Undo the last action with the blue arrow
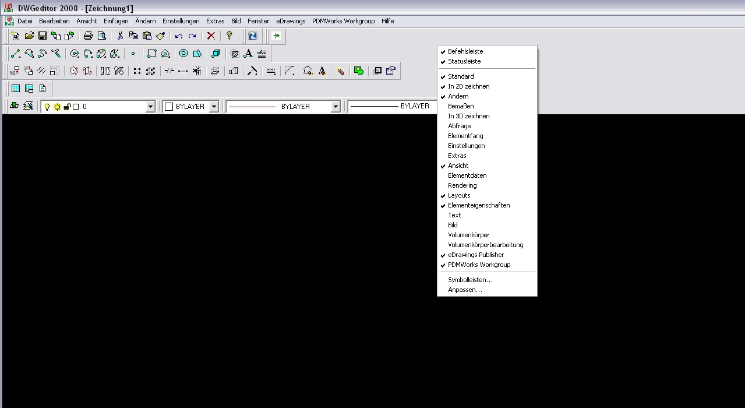The height and width of the screenshot is (408, 745). [x=179, y=36]
